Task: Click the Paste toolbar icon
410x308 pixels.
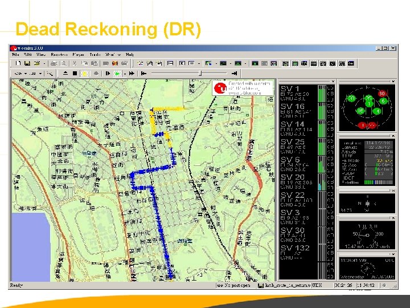Action: [94, 63]
